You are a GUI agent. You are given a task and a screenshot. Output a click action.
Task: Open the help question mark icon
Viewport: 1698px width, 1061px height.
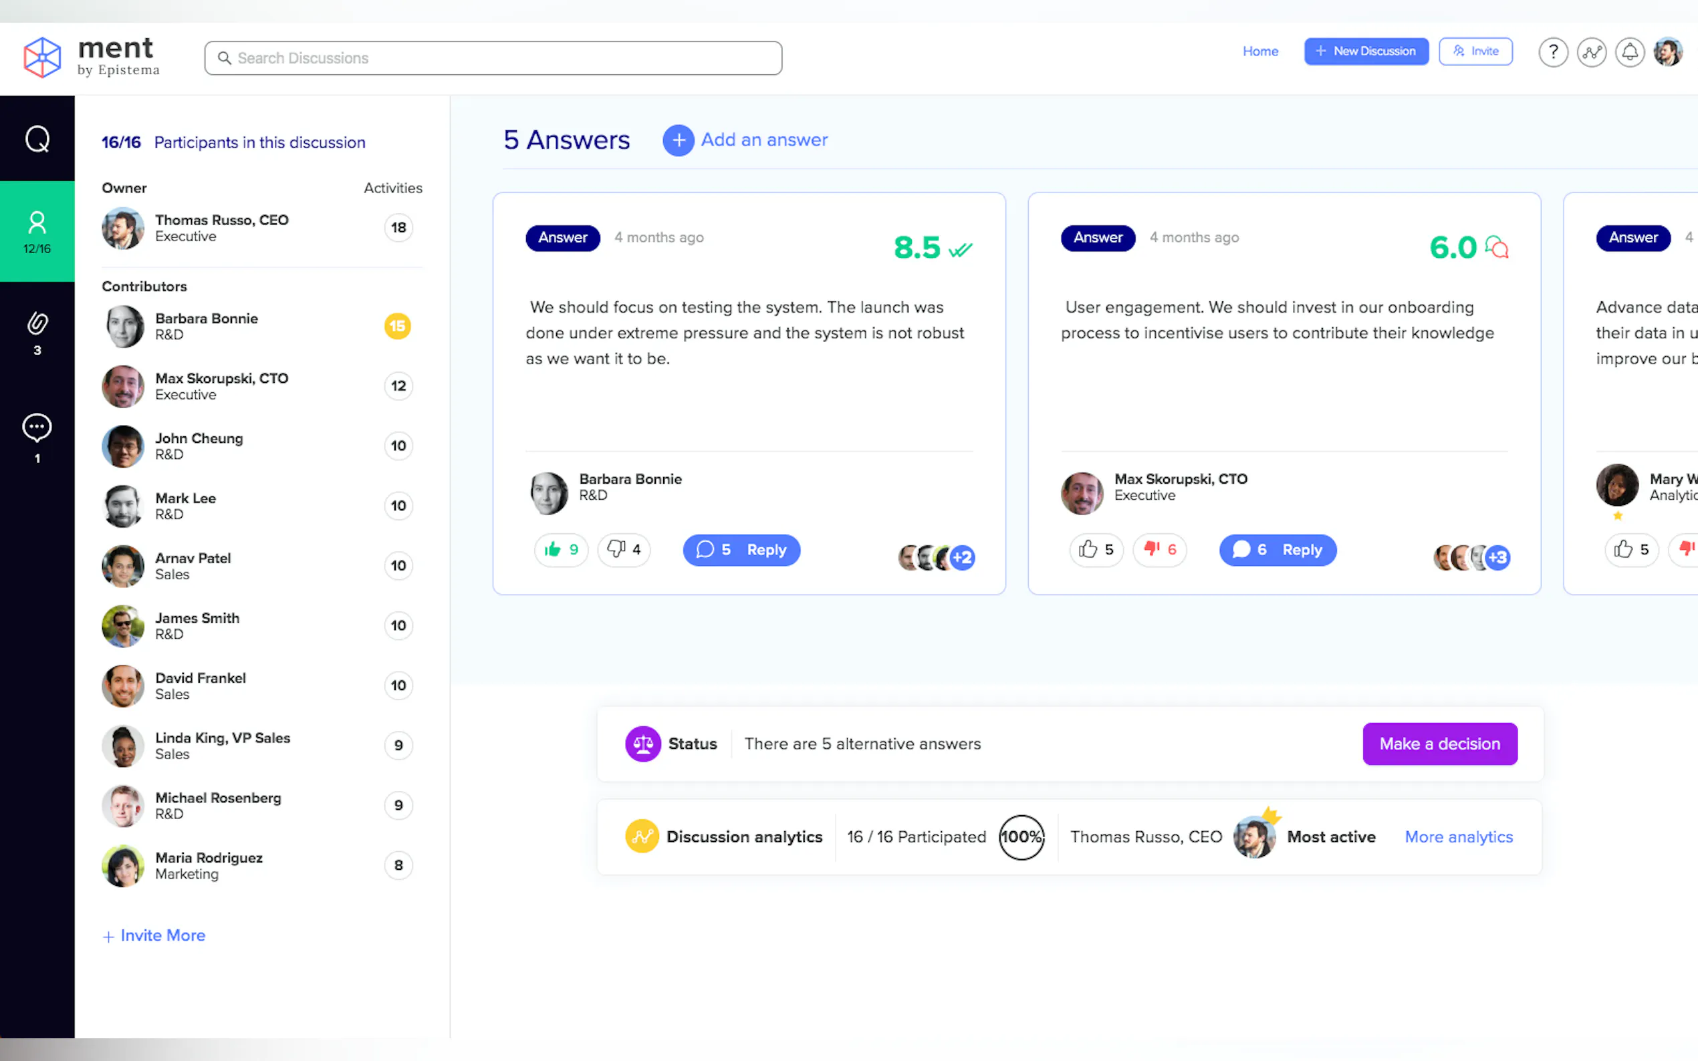(x=1553, y=52)
